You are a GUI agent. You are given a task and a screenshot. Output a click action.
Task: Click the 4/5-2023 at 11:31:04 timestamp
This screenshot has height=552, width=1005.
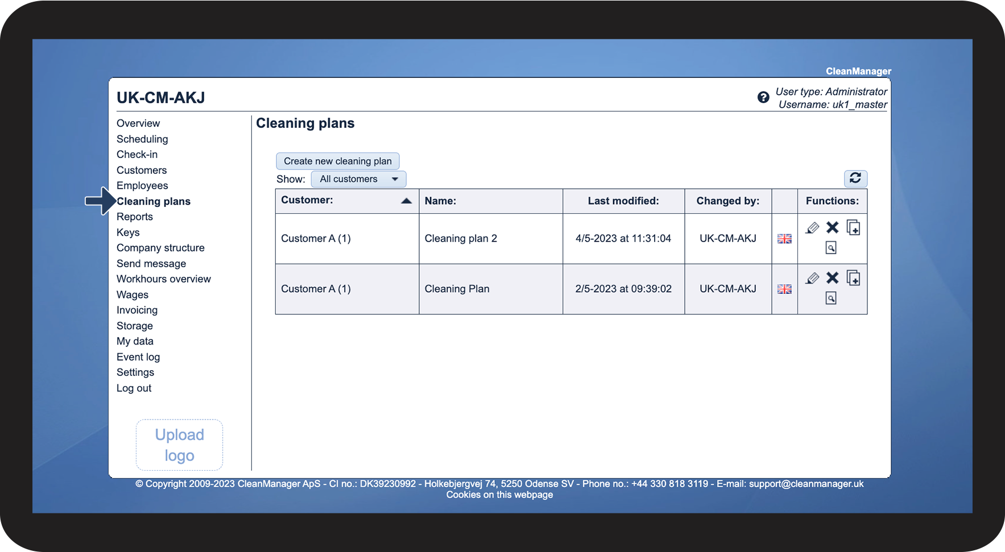point(623,239)
